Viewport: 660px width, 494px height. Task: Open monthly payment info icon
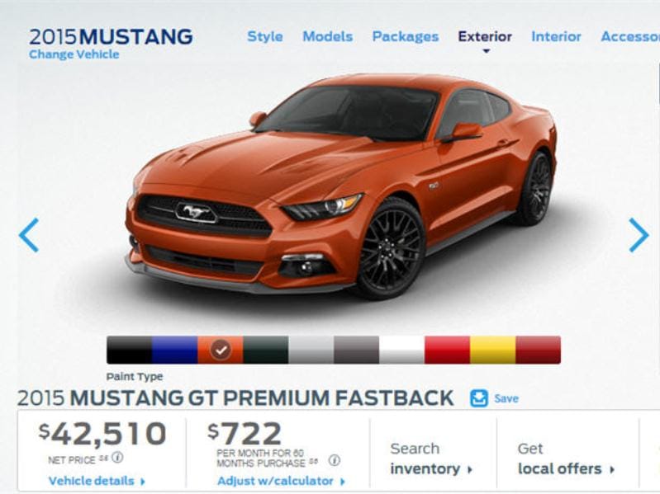335,460
